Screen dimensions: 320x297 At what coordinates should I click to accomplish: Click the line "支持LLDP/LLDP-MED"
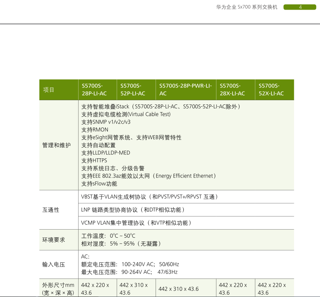106,153
